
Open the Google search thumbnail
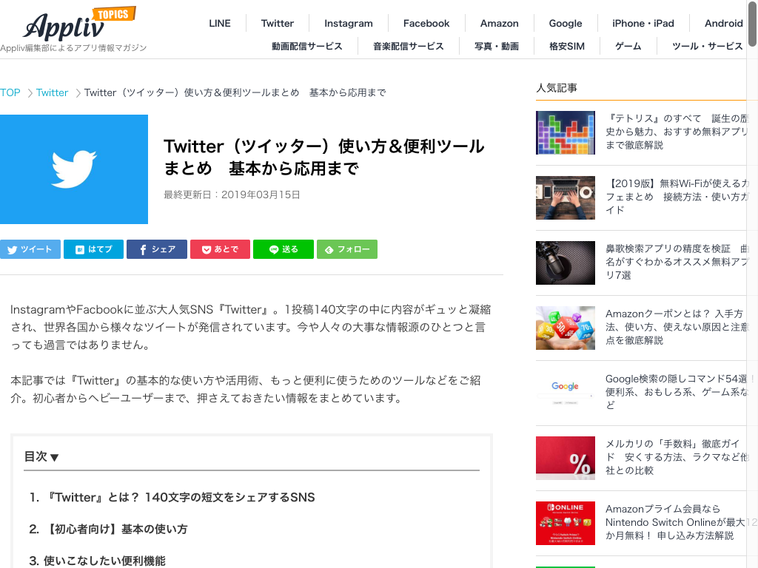(565, 393)
